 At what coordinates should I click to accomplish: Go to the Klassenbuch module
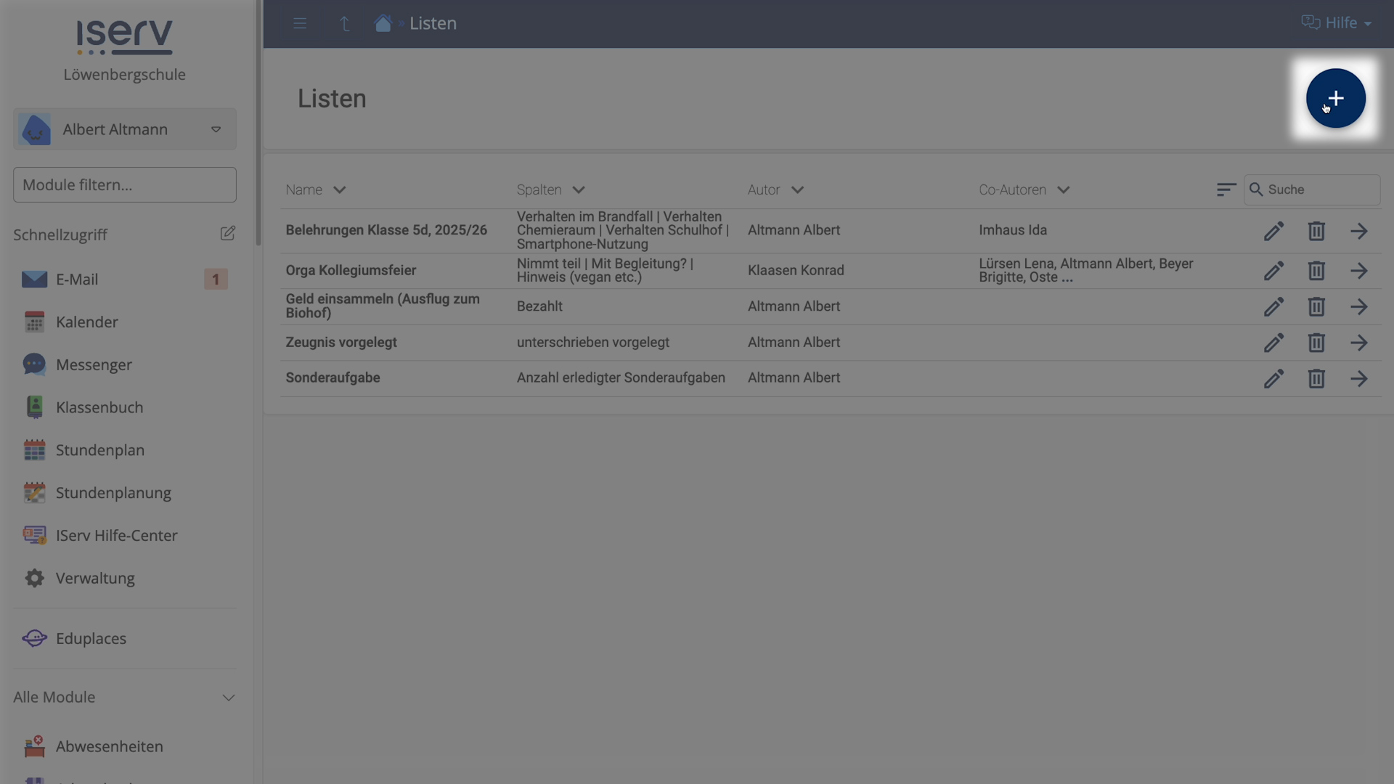pos(99,407)
